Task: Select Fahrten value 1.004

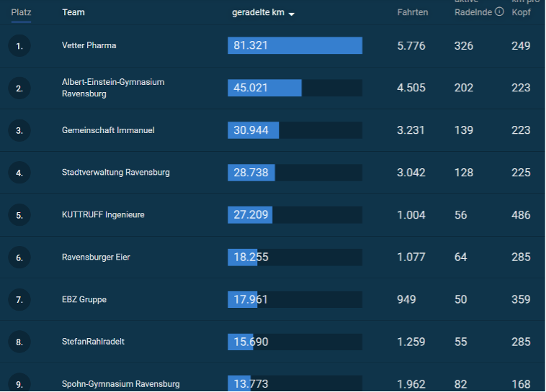Action: pos(411,214)
